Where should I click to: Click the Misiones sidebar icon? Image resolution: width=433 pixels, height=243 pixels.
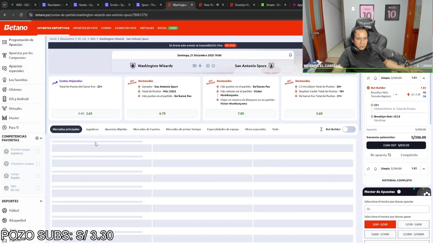coord(4,89)
